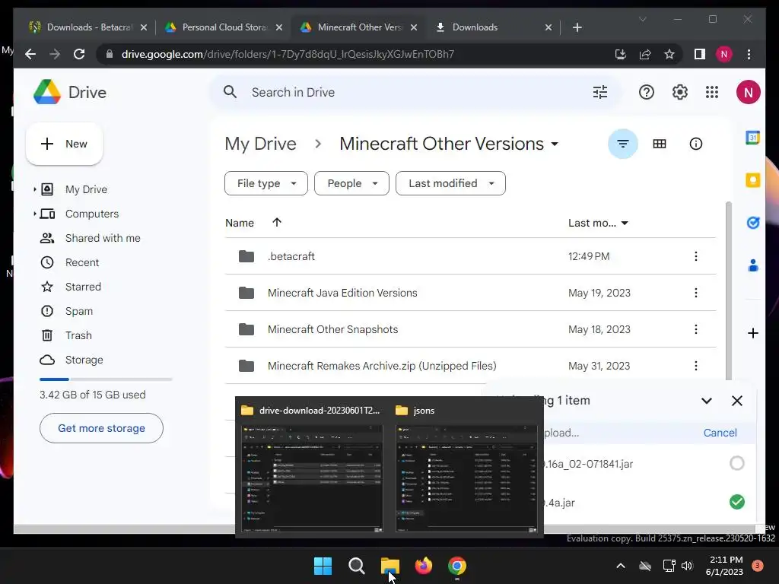779x584 pixels.
Task: Open more actions for Minecraft Other Snapshots
Action: click(695, 329)
